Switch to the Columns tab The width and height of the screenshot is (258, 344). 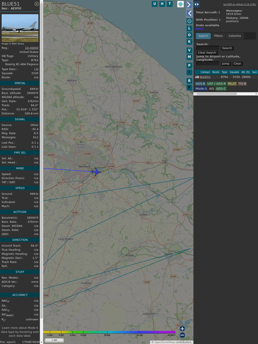[234, 36]
